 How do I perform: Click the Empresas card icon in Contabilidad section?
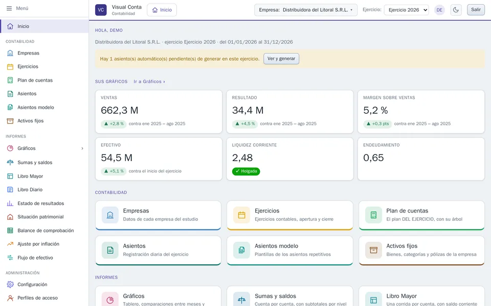point(110,215)
